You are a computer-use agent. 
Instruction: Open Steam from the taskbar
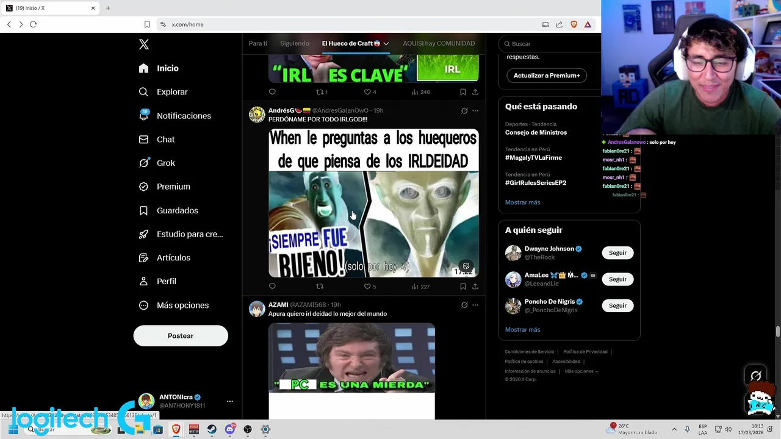click(x=212, y=429)
